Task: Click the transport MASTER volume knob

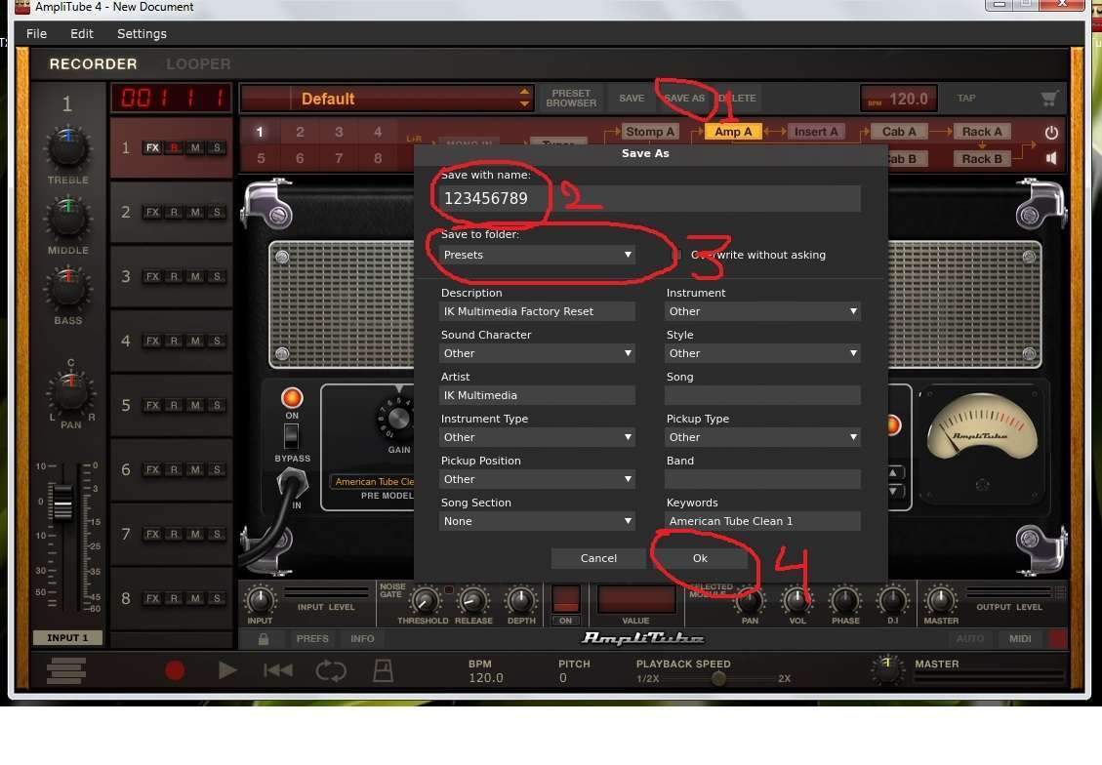Action: [887, 668]
